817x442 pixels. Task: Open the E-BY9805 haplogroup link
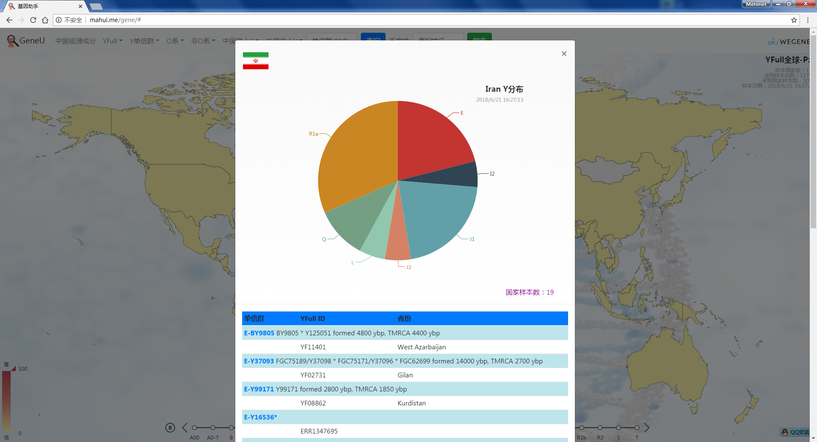click(259, 333)
